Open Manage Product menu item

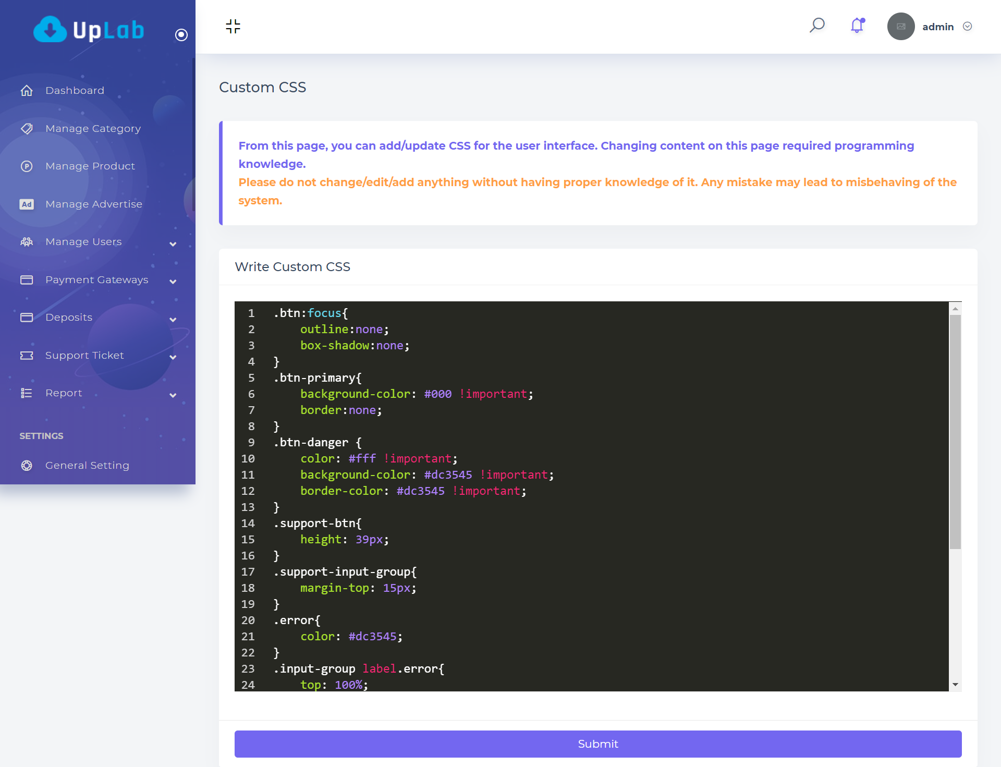[x=90, y=166]
